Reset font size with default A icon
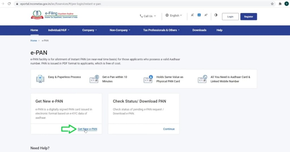 point(199,15)
